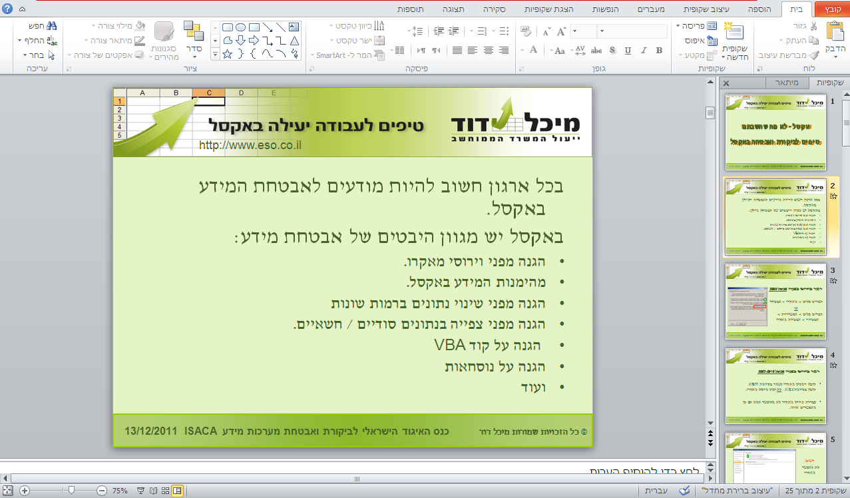Toggle Underline text formatting
The height and width of the screenshot is (498, 850).
(x=627, y=51)
